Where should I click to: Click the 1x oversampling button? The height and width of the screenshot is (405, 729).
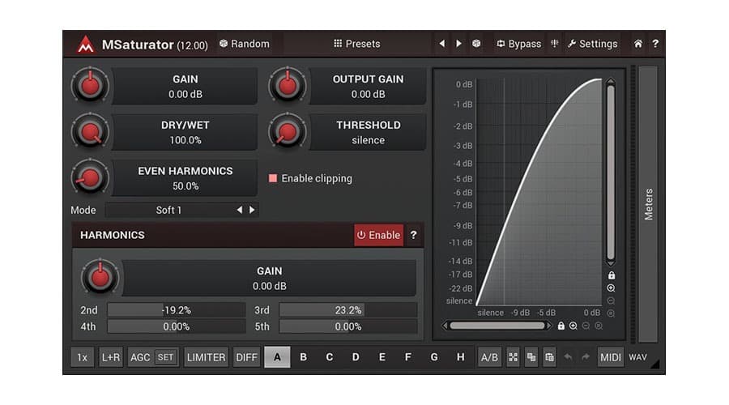point(83,357)
